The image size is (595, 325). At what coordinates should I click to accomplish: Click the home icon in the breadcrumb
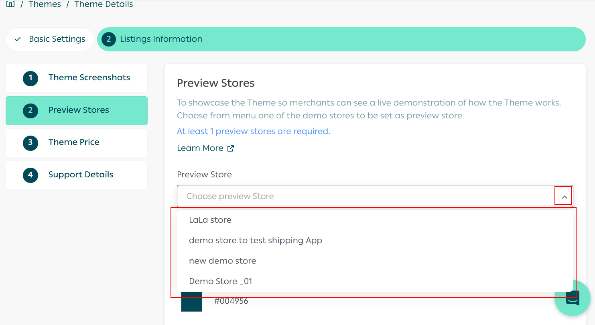pyautogui.click(x=10, y=4)
